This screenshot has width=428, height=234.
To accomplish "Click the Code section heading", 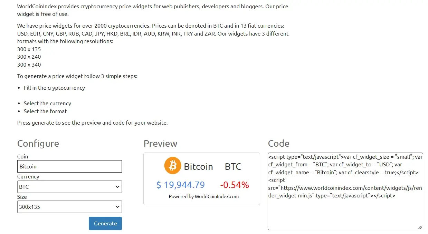I will (279, 144).
